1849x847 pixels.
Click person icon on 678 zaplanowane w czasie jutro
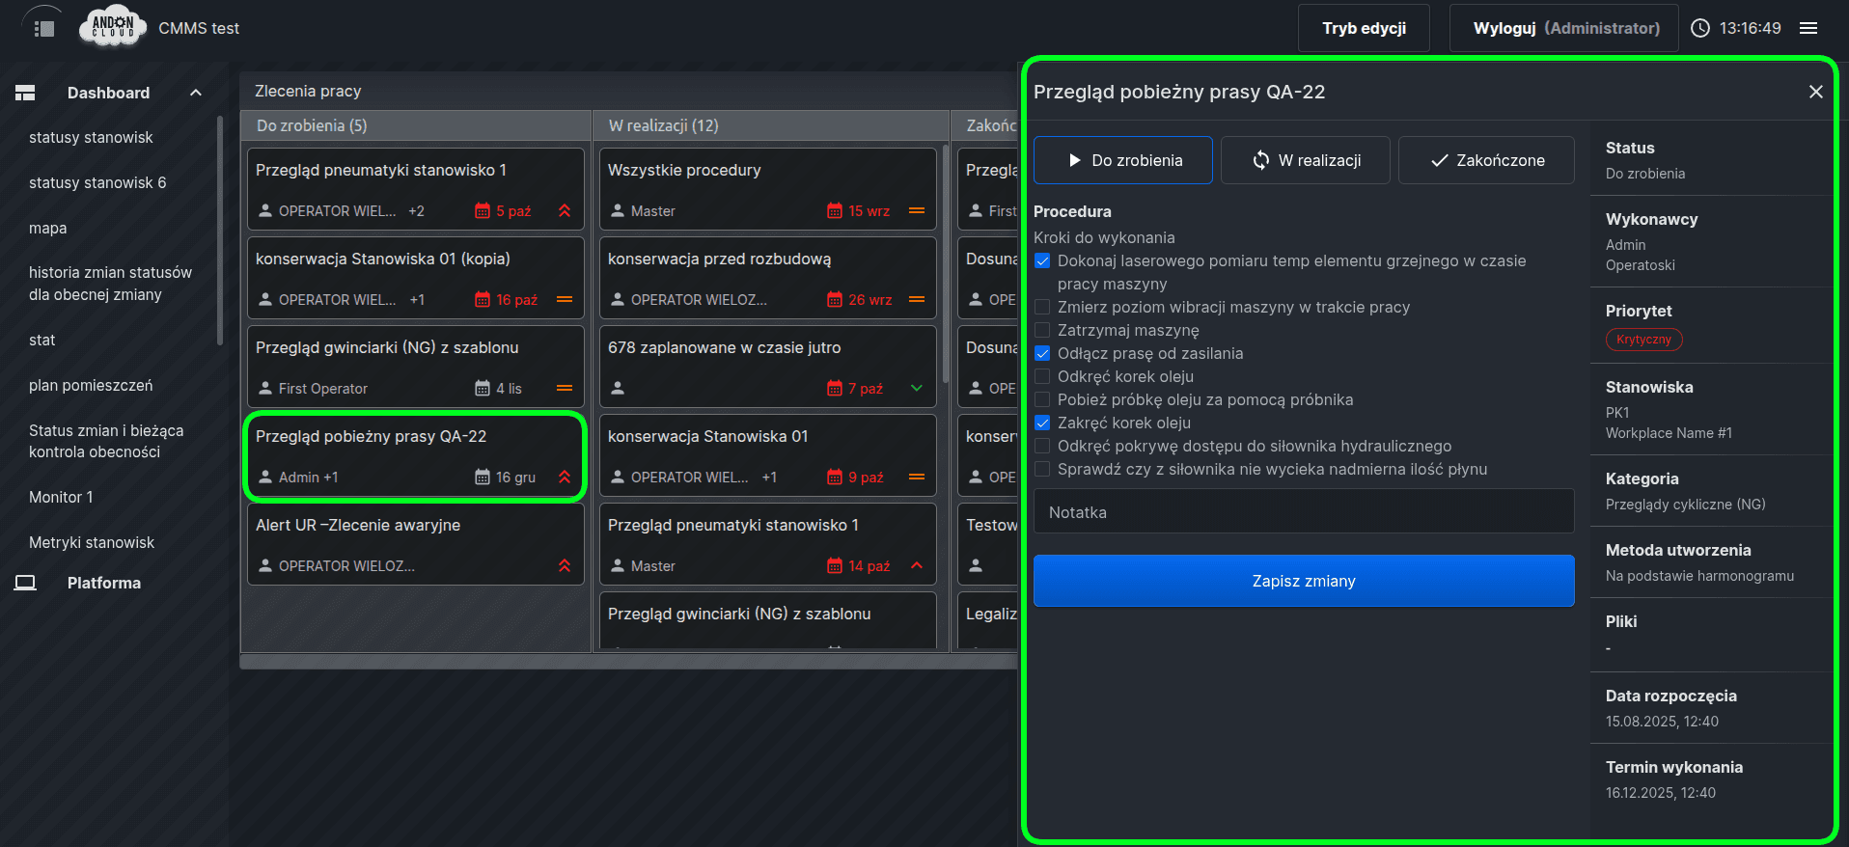[x=618, y=389]
